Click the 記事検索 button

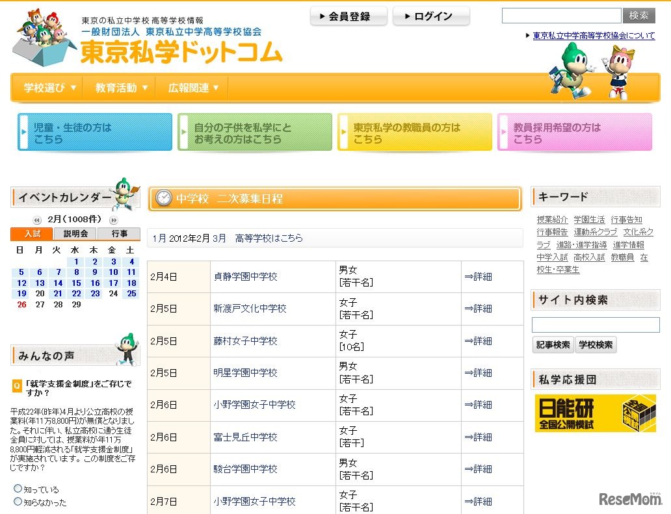(x=553, y=344)
